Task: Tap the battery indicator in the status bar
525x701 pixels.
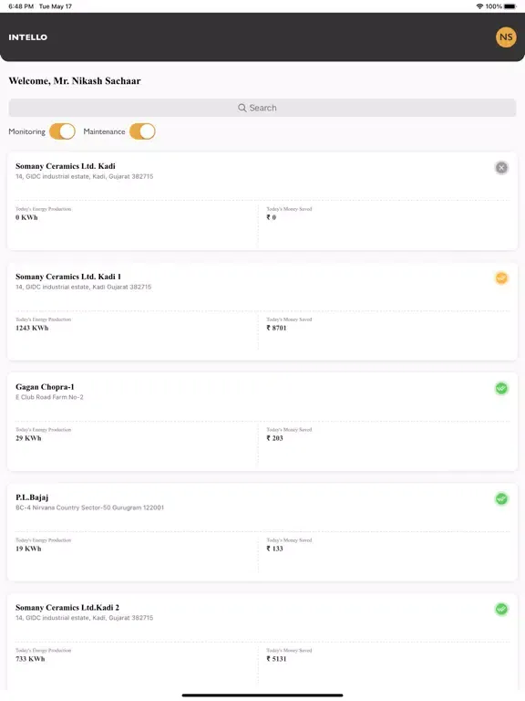Action: [x=510, y=6]
